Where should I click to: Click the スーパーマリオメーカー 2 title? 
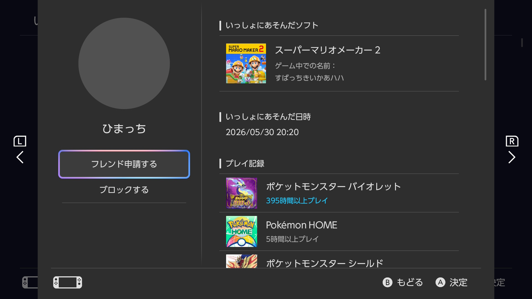tap(328, 50)
